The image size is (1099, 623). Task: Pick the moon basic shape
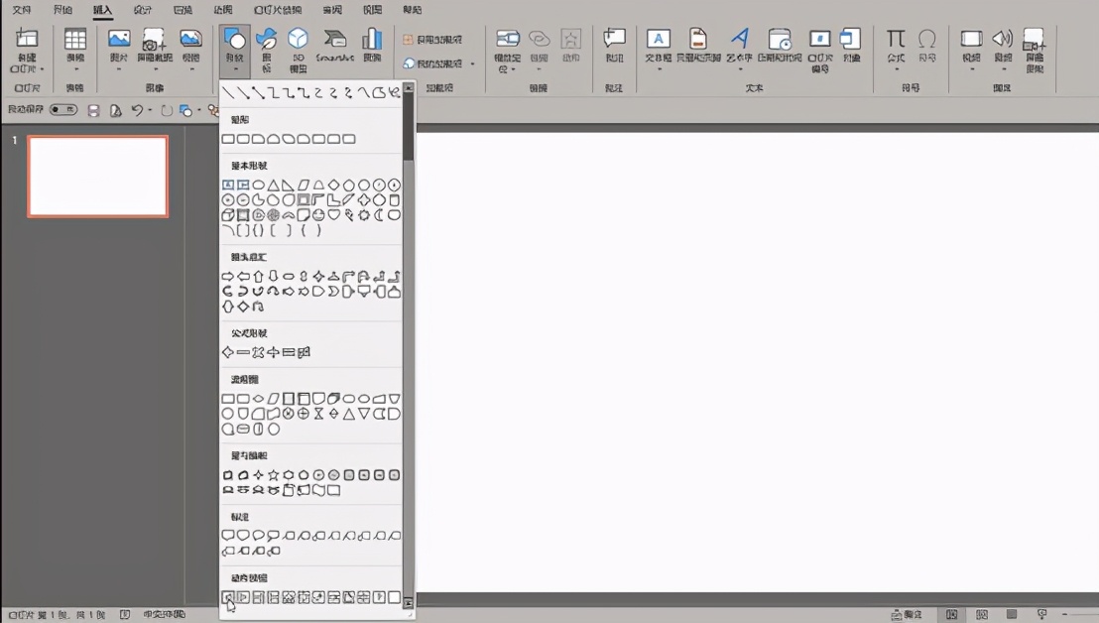[x=379, y=215]
